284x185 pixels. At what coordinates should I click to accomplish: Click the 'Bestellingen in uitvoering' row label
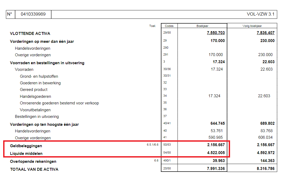click(x=37, y=117)
